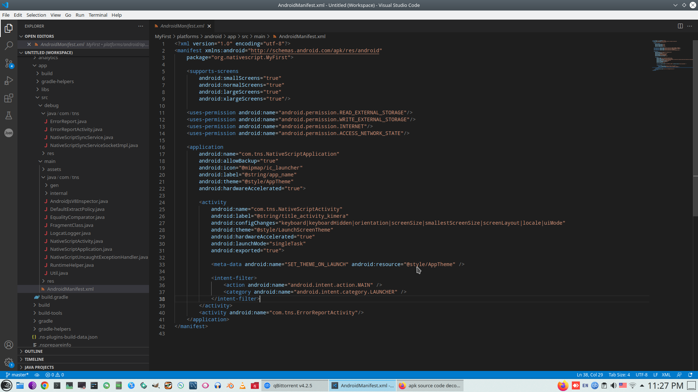Viewport: 698px width, 392px height.
Task: Expand the OUTLINE panel
Action: click(x=33, y=351)
